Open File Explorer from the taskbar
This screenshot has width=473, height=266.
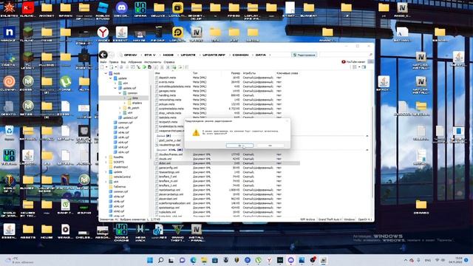click(204, 260)
